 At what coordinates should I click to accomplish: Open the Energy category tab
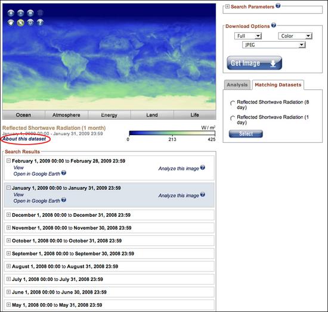tap(109, 115)
